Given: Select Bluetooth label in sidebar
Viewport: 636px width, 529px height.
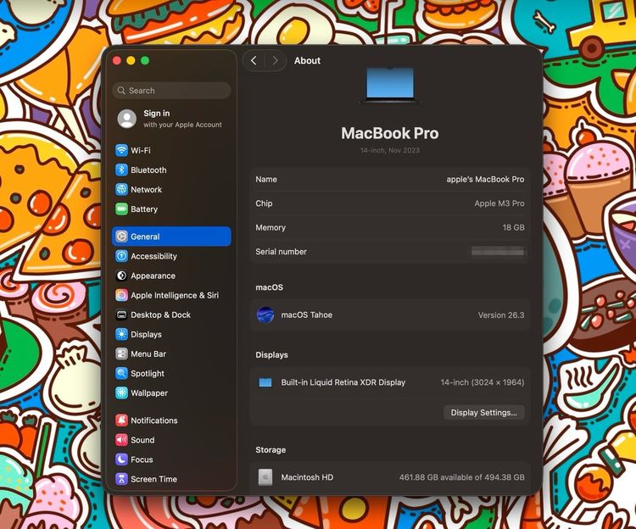Looking at the screenshot, I should coord(148,170).
